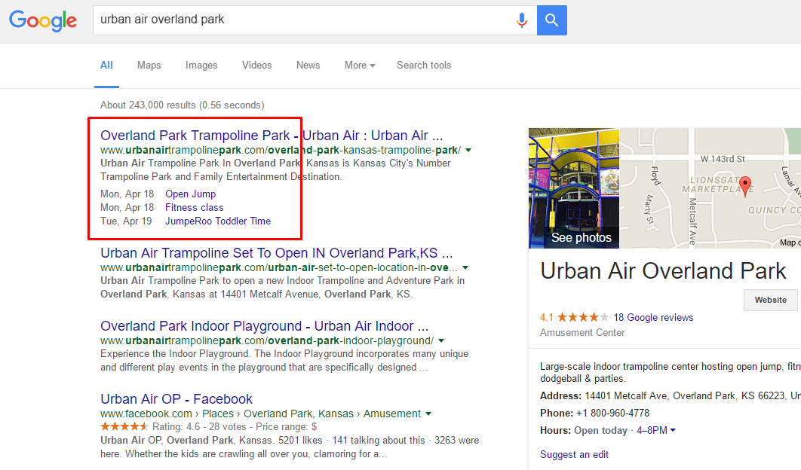Click See photos thumbnail
The height and width of the screenshot is (470, 801).
tap(574, 188)
